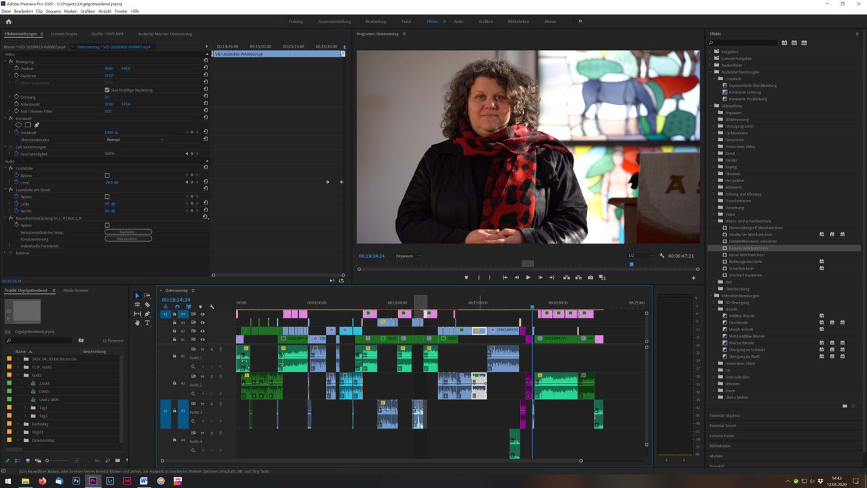Open the Überblendmodus Normal dropdown
The width and height of the screenshot is (867, 488).
134,140
